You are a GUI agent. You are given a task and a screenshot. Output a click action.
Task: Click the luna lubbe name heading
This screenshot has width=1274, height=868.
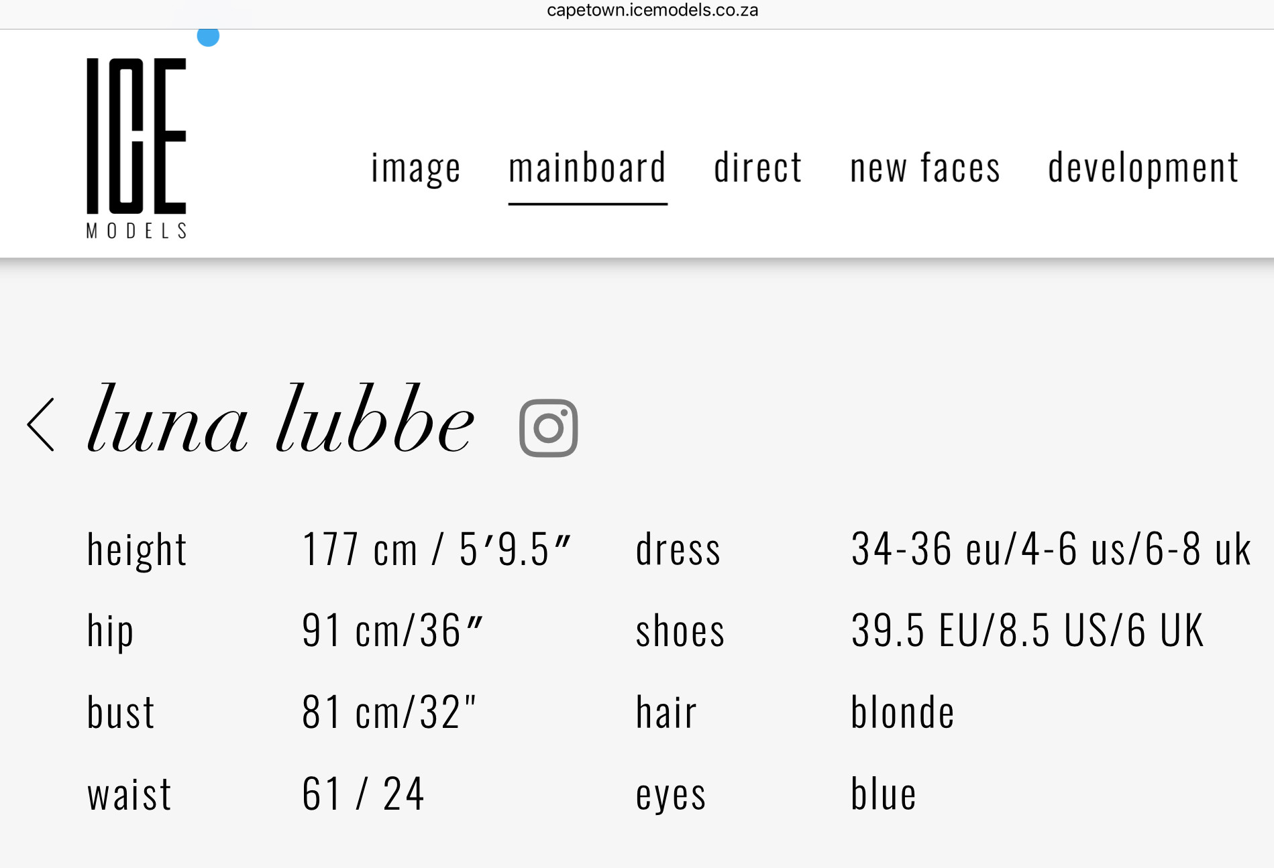[281, 418]
